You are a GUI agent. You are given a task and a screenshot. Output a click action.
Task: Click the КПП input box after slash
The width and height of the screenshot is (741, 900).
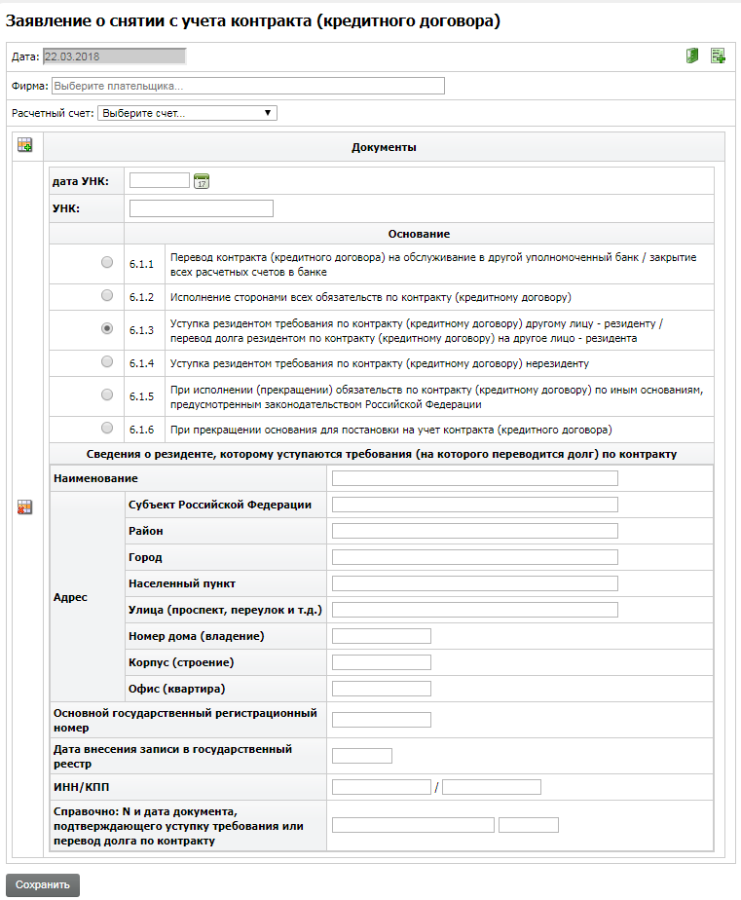click(x=491, y=787)
